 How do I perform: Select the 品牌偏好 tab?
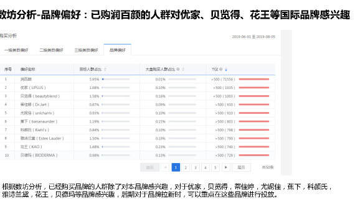tap(117, 50)
